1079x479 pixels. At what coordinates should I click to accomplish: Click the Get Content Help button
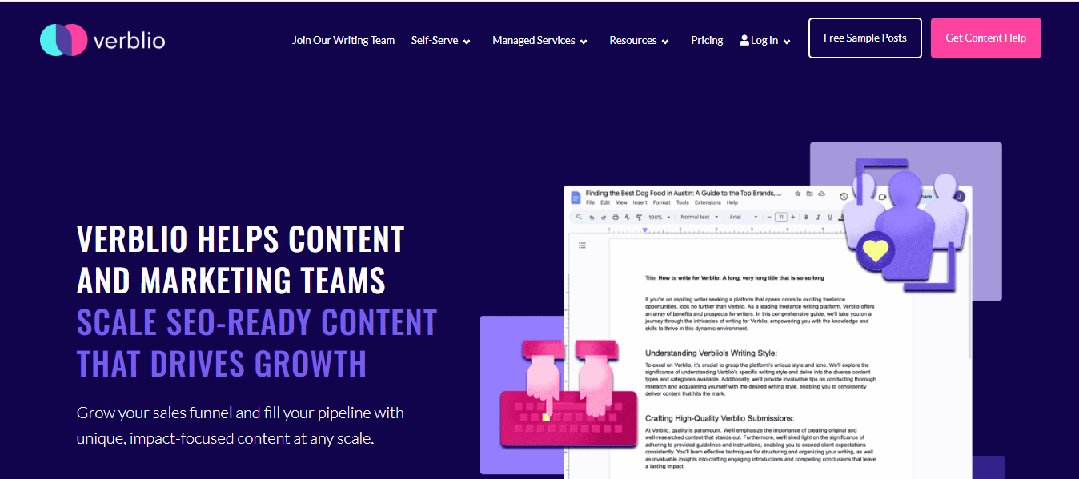(986, 38)
